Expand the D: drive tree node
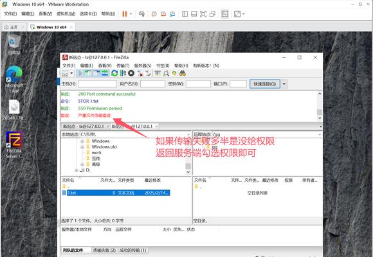The height and width of the screenshot is (257, 373). [76, 170]
